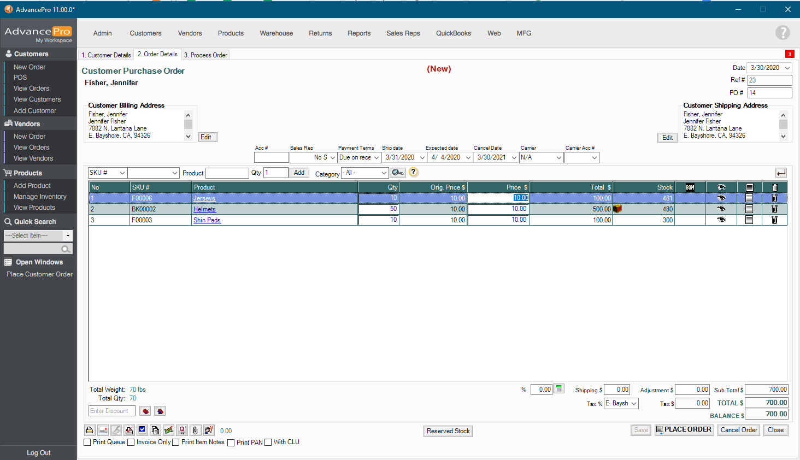Viewport: 800px width, 460px height.
Task: Click the calculator icon beside percent field
Action: coord(559,389)
